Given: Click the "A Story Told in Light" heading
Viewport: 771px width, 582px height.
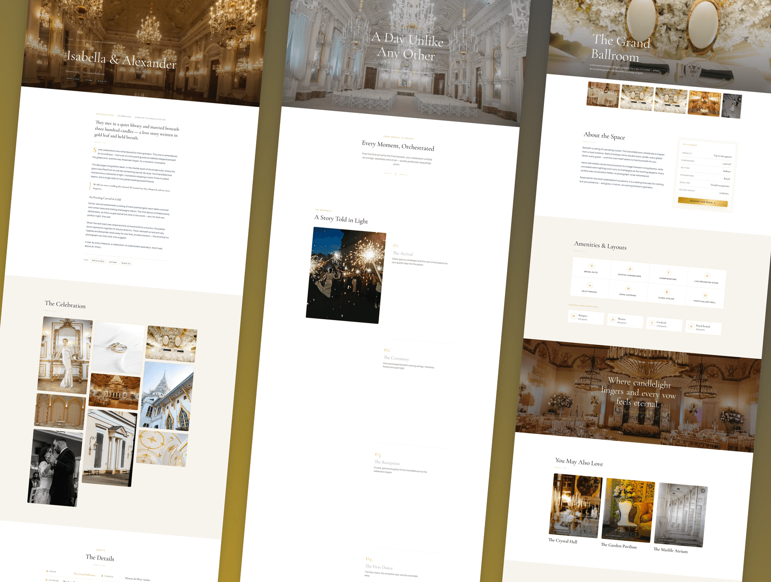Looking at the screenshot, I should point(341,219).
